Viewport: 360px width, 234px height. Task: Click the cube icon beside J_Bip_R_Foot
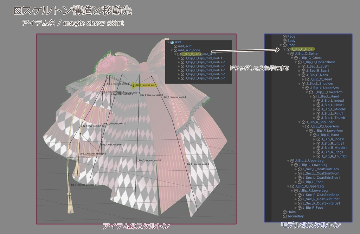click(300, 208)
